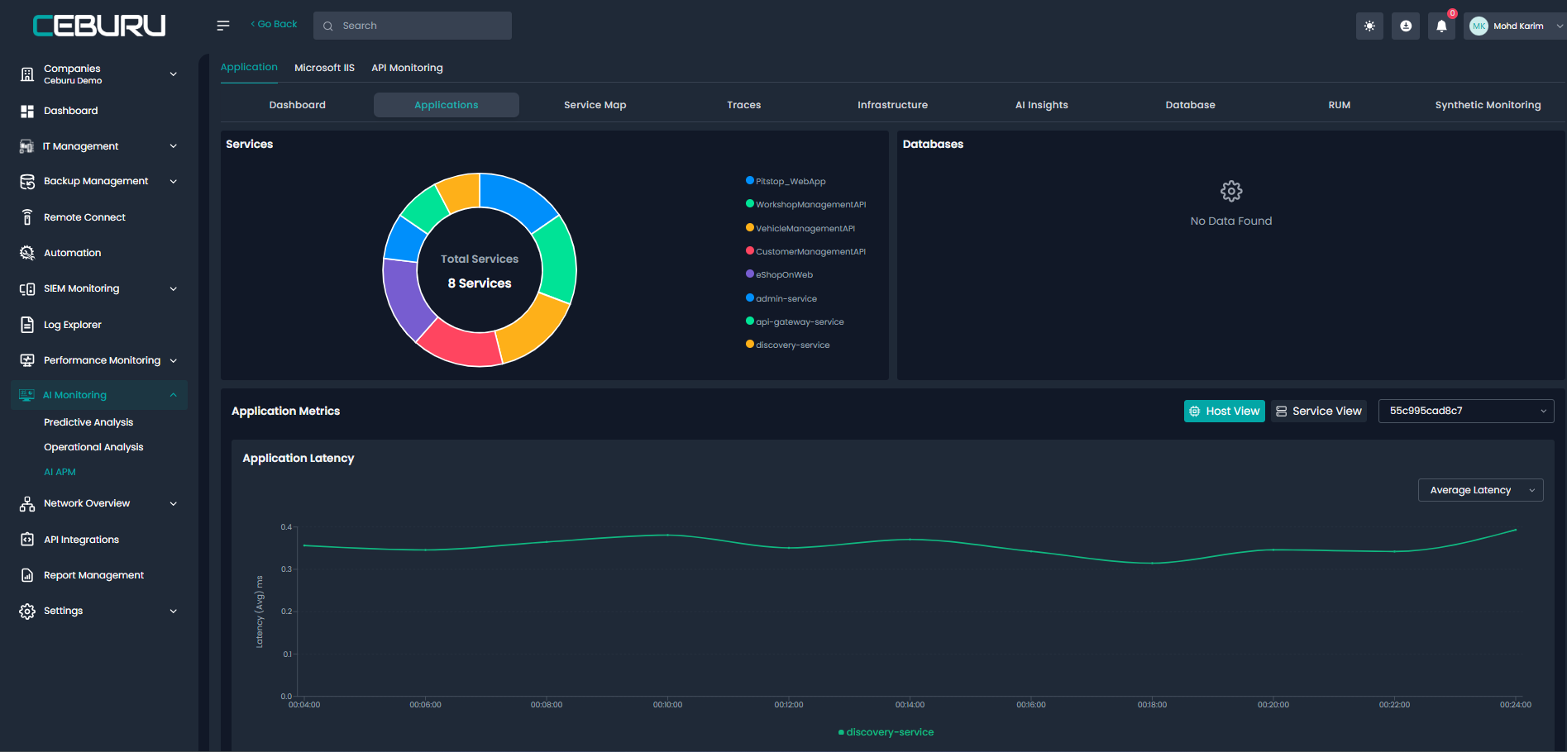The width and height of the screenshot is (1567, 752).
Task: Click the large blue Pitstop_WebApp donut segment
Action: tap(517, 197)
